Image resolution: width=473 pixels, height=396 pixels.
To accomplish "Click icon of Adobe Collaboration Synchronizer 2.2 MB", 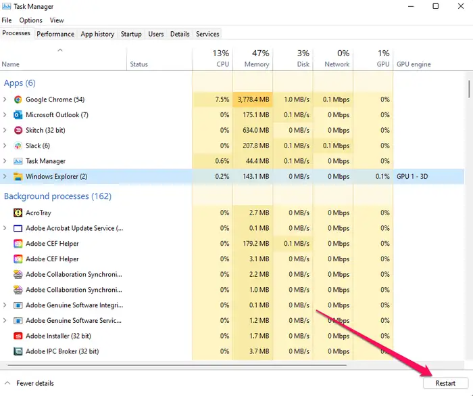I will tap(18, 274).
